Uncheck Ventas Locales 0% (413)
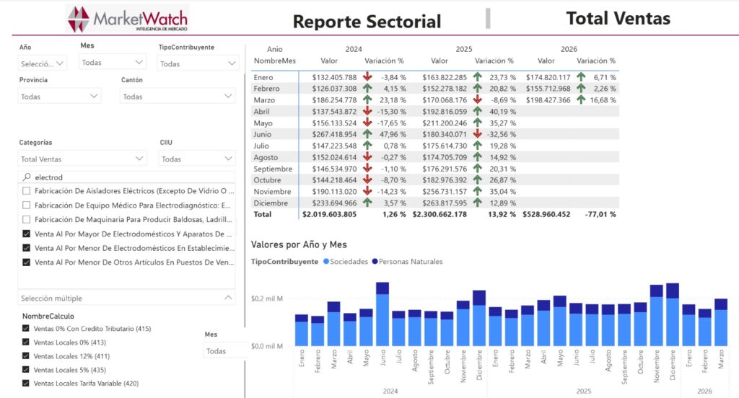739x398 pixels. [x=25, y=342]
